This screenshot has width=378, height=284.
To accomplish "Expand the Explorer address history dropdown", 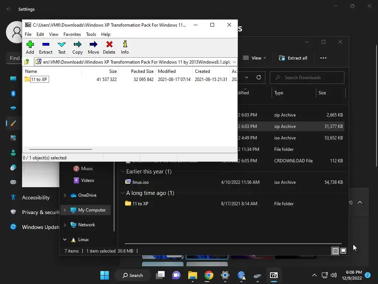I will pos(246,77).
